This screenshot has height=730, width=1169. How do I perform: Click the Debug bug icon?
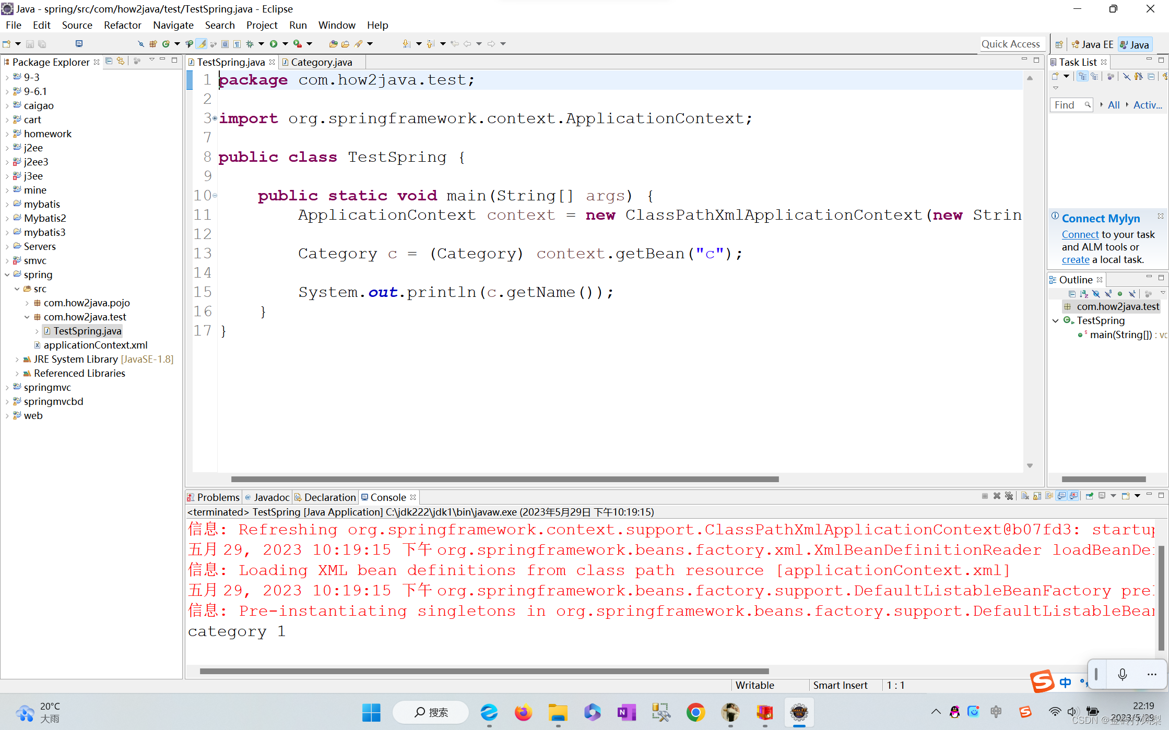(250, 44)
